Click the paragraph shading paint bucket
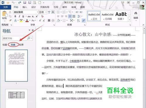The height and width of the screenshot is (108, 146). point(58,21)
